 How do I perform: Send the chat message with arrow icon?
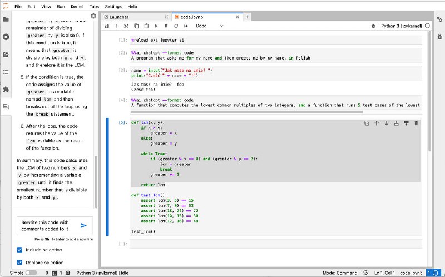(x=83, y=226)
